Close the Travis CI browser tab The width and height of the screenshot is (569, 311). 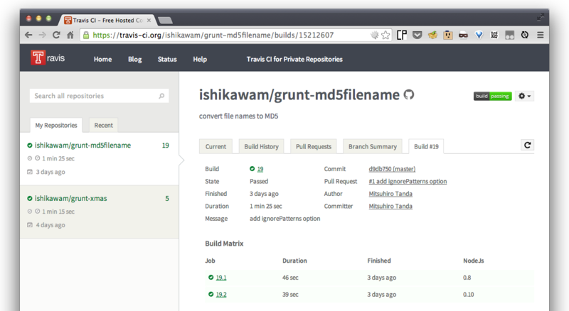(x=149, y=21)
